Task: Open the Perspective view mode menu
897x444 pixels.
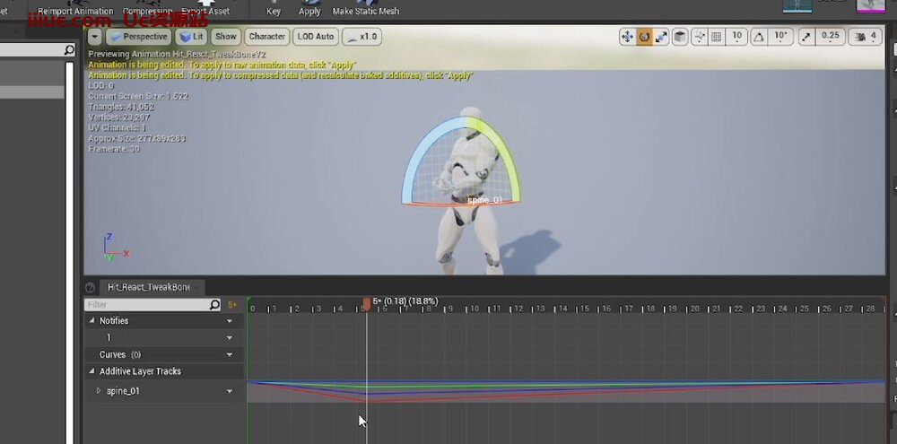Action: click(x=139, y=37)
